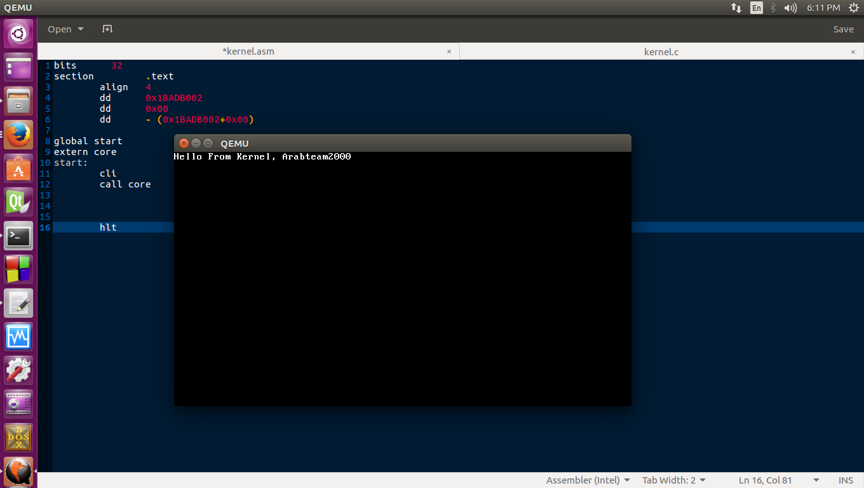Close the kernel.c tab
The width and height of the screenshot is (864, 488).
(853, 51)
